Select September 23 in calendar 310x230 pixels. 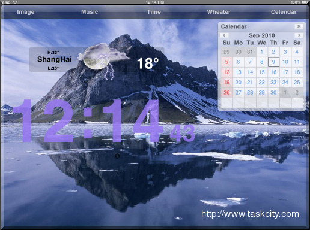[273, 83]
